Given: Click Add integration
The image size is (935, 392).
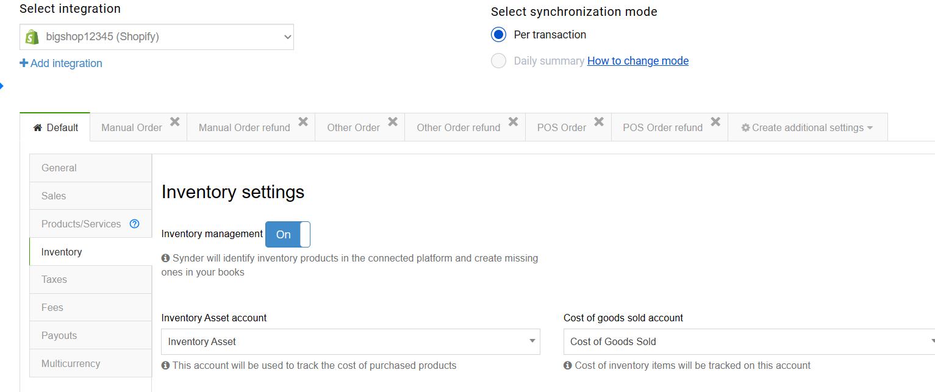Looking at the screenshot, I should pos(66,63).
